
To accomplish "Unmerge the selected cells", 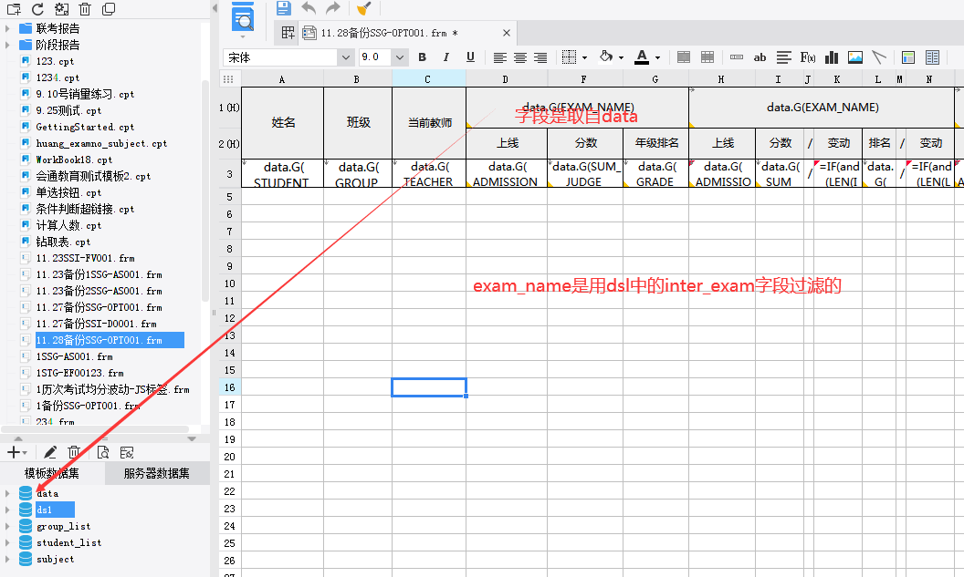I will (x=707, y=57).
